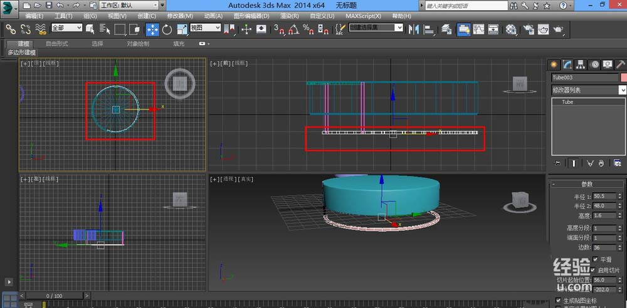Activate the Select and Move tool
Image resolution: width=627 pixels, height=308 pixels.
tap(152, 29)
